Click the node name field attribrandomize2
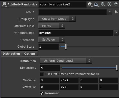Image resolution: width=119 pixels, height=98 pixels. tap(62, 4)
